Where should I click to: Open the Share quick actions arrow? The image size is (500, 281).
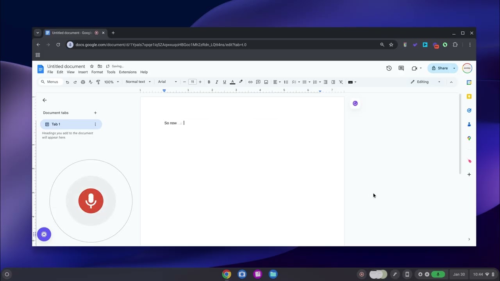454,68
